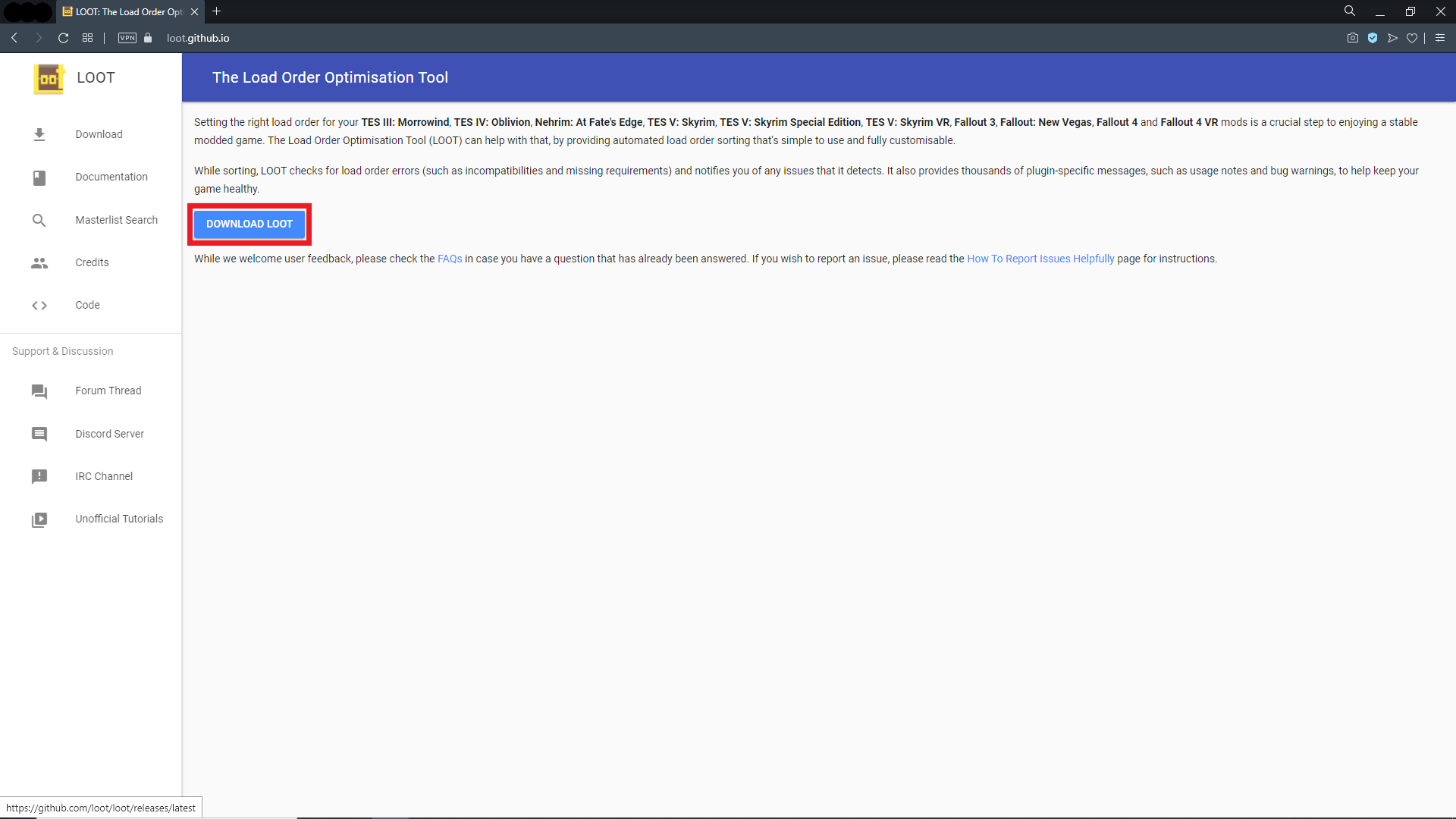Click the browser forward arrow

tap(39, 38)
